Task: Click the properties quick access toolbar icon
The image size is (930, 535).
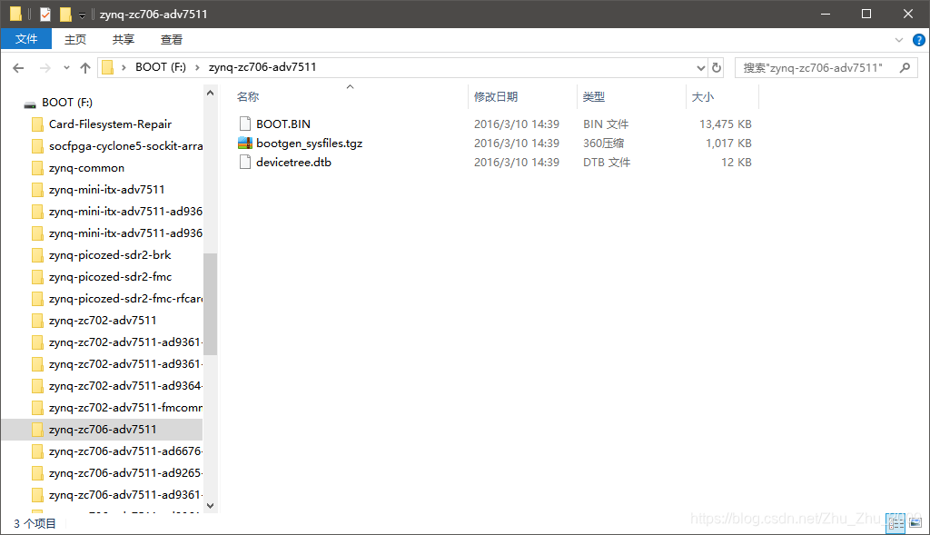Action: point(45,15)
